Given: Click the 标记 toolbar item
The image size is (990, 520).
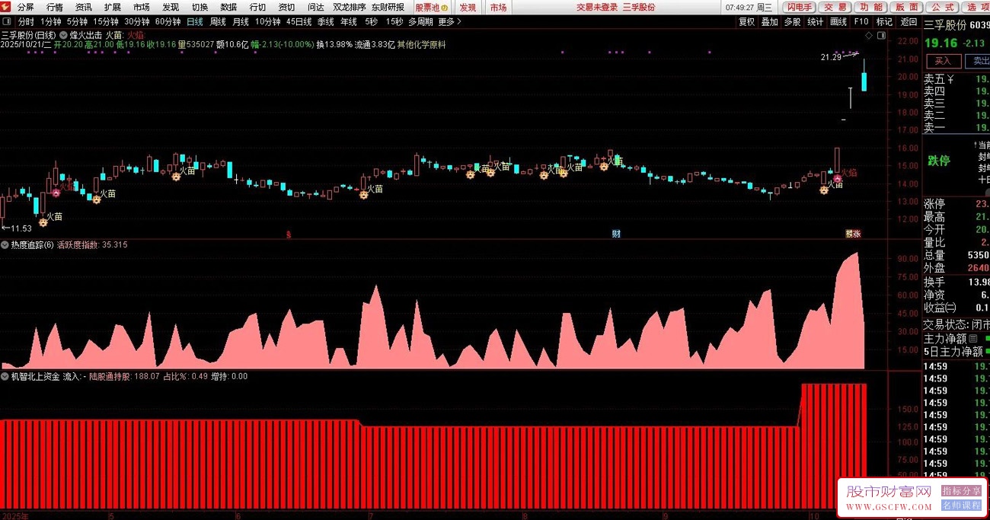Looking at the screenshot, I should coord(884,22).
